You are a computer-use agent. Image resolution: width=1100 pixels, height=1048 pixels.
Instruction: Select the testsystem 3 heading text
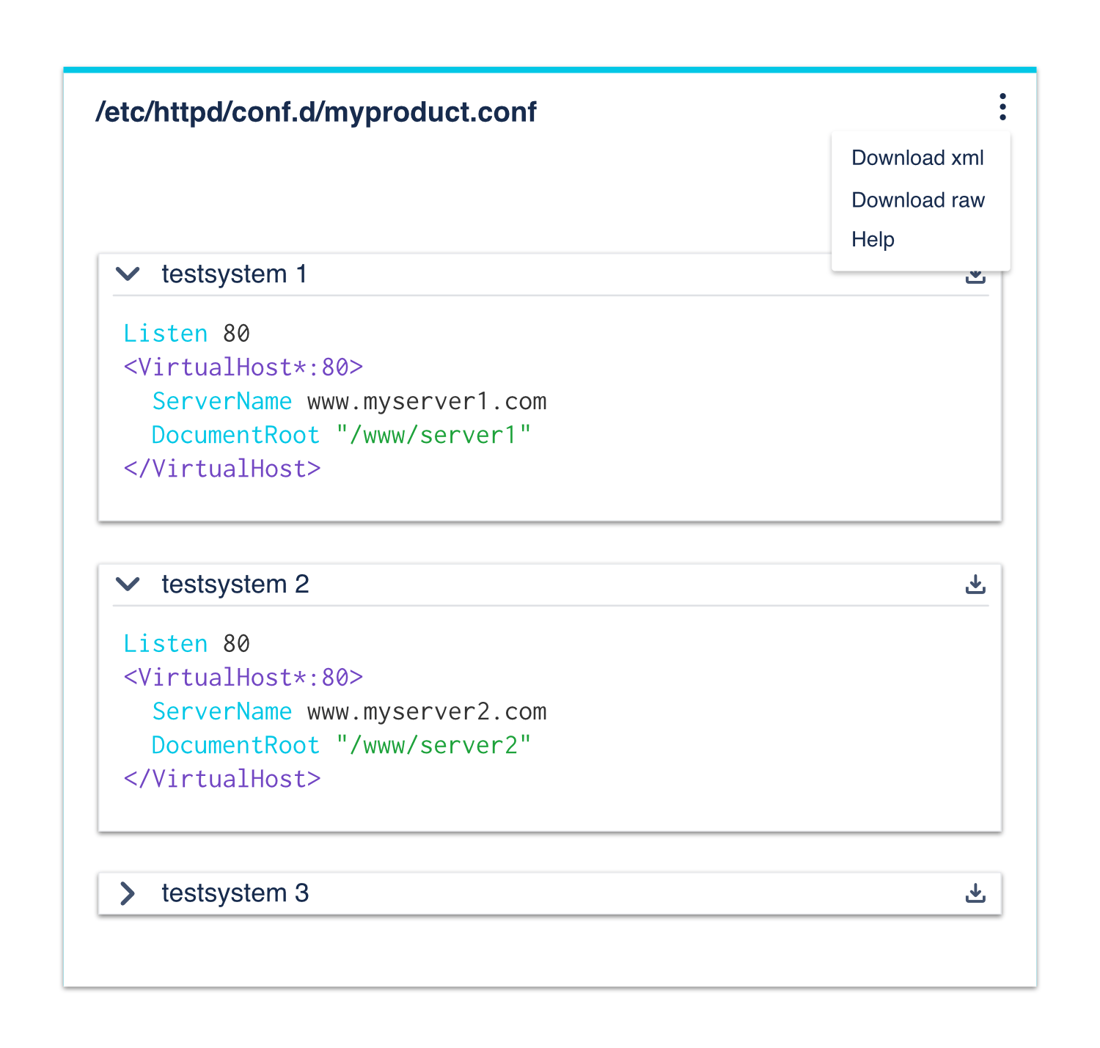[x=235, y=893]
